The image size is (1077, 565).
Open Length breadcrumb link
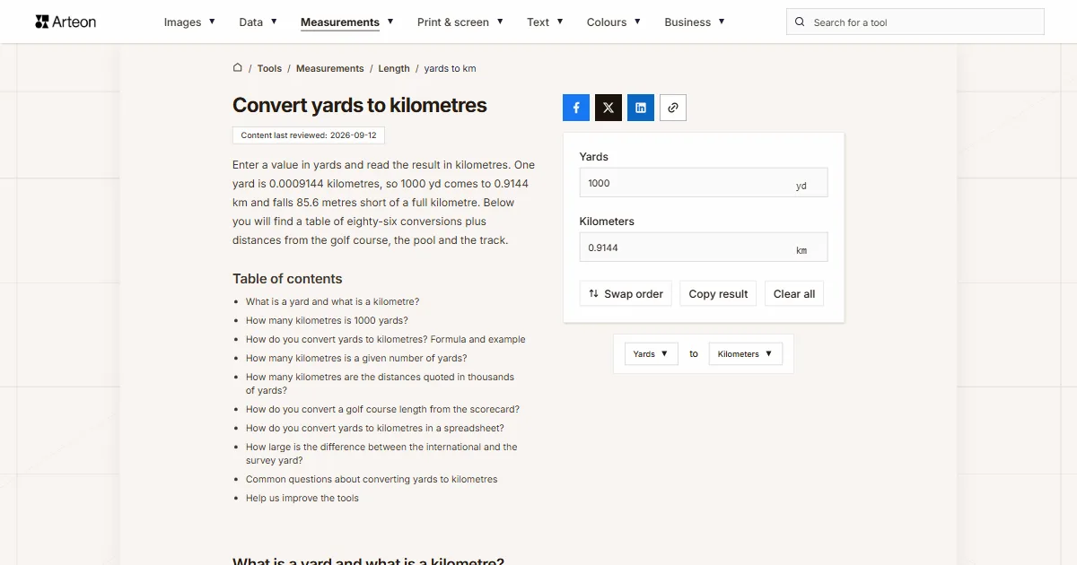pyautogui.click(x=394, y=68)
